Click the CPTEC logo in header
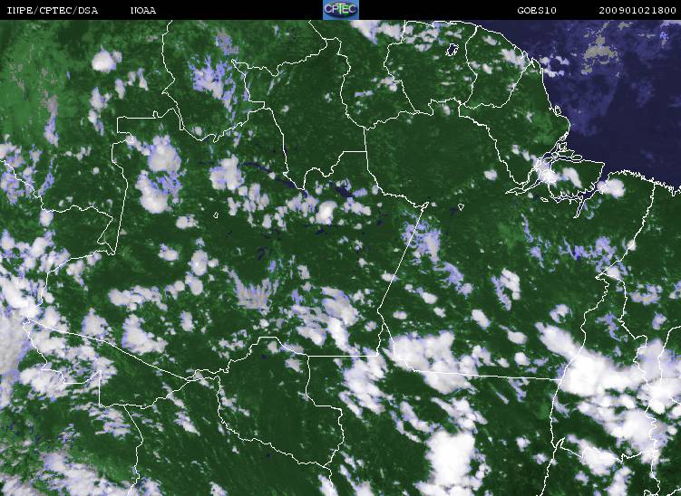The width and height of the screenshot is (681, 496). click(x=341, y=10)
